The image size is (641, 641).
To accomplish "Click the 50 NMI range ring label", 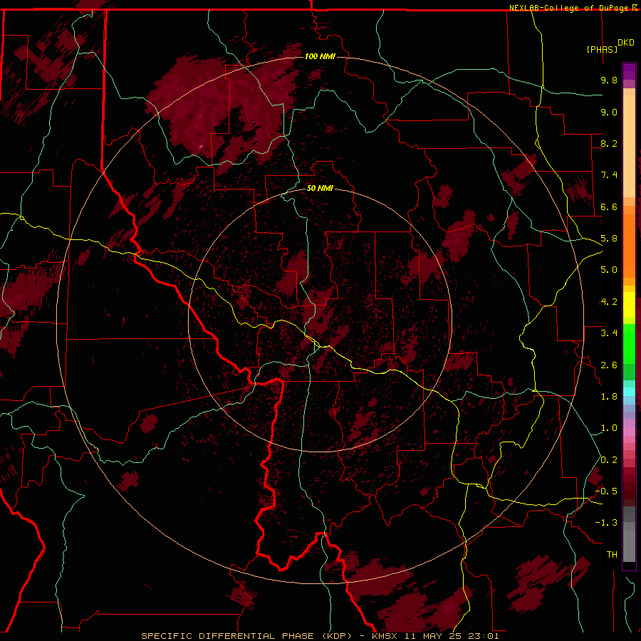I will [320, 188].
